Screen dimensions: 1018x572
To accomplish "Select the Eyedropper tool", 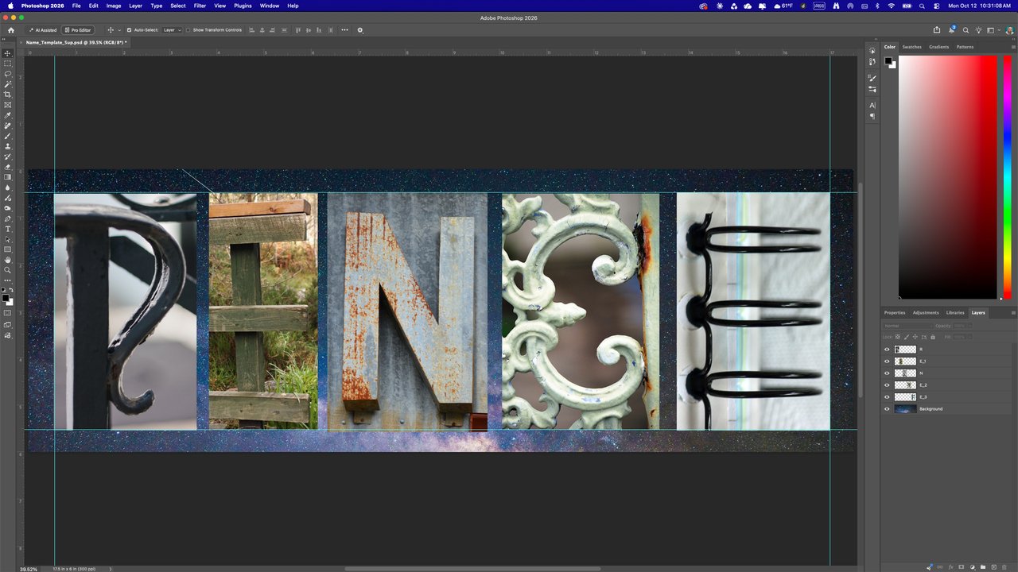I will coord(8,115).
